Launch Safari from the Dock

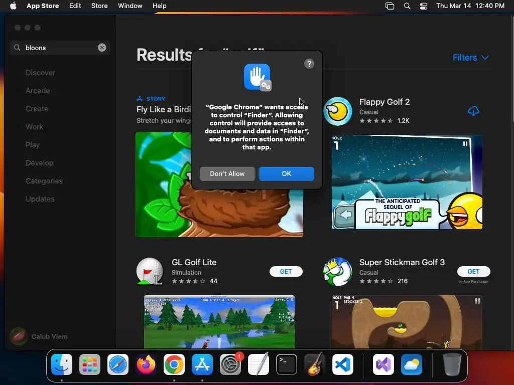[x=118, y=364]
